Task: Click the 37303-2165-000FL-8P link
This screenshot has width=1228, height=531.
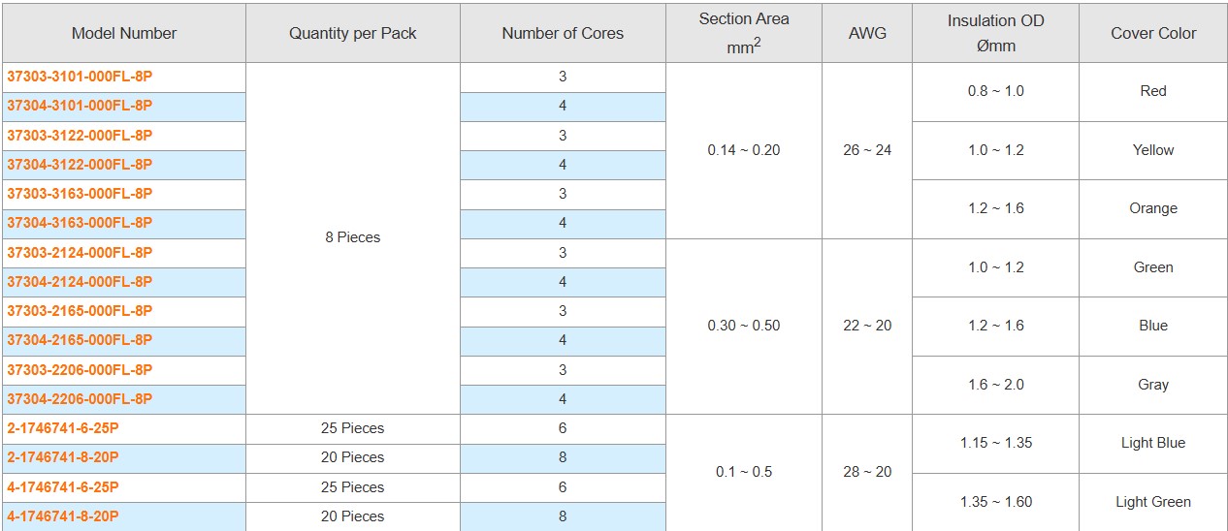Action: click(80, 311)
